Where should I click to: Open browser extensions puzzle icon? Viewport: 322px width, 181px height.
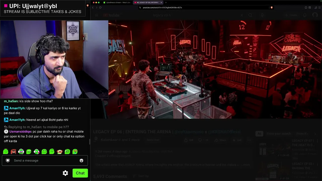coord(306,8)
